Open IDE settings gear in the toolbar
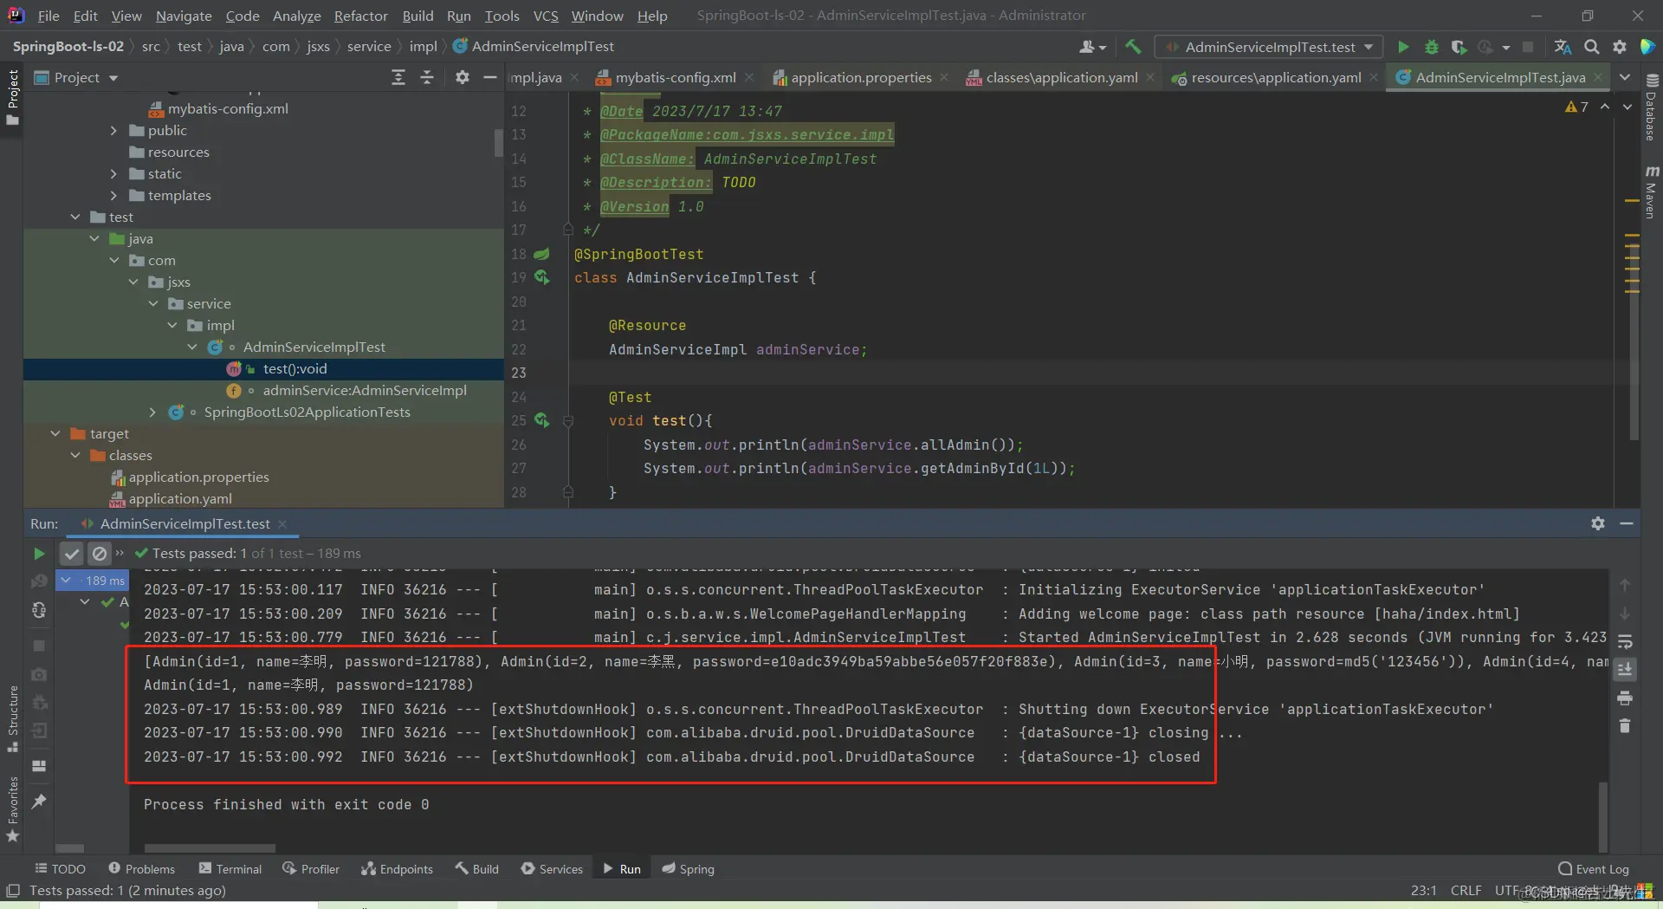Screen dimensions: 1663x909 click(1620, 47)
